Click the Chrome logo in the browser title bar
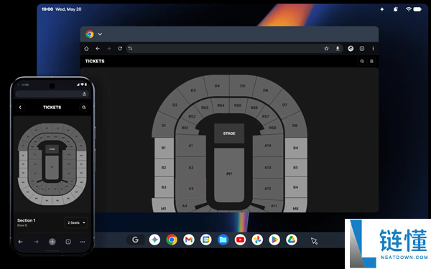This screenshot has width=431, height=269. (89, 34)
